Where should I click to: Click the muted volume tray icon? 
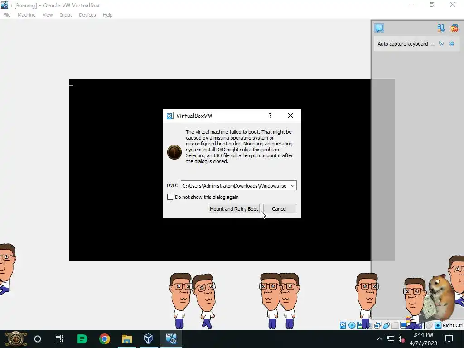click(x=401, y=339)
